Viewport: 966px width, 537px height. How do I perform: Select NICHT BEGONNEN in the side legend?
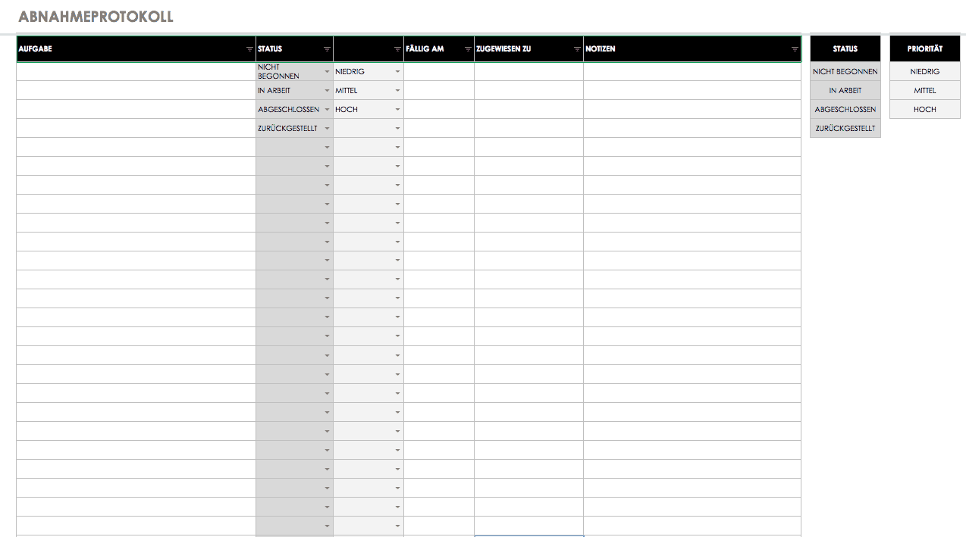(x=845, y=72)
